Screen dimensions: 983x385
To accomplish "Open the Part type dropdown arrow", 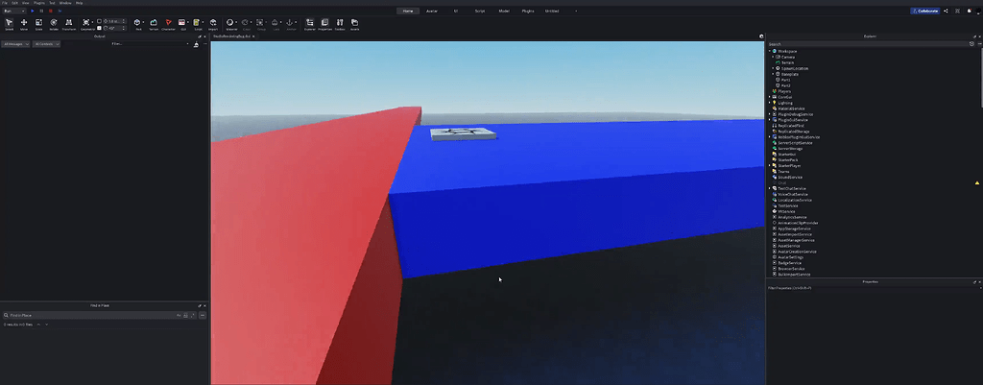I will (x=144, y=22).
